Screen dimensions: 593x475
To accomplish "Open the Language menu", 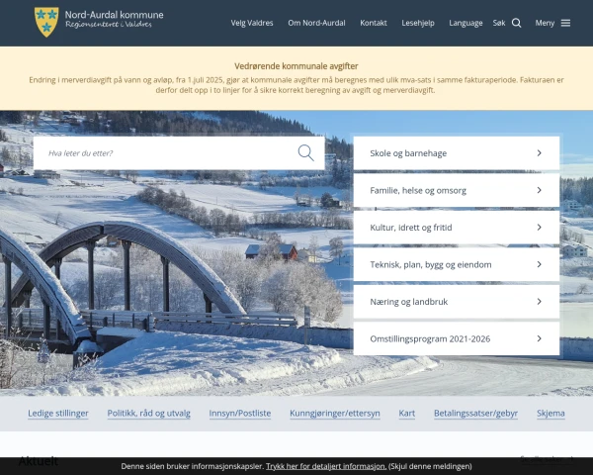I will (x=466, y=23).
